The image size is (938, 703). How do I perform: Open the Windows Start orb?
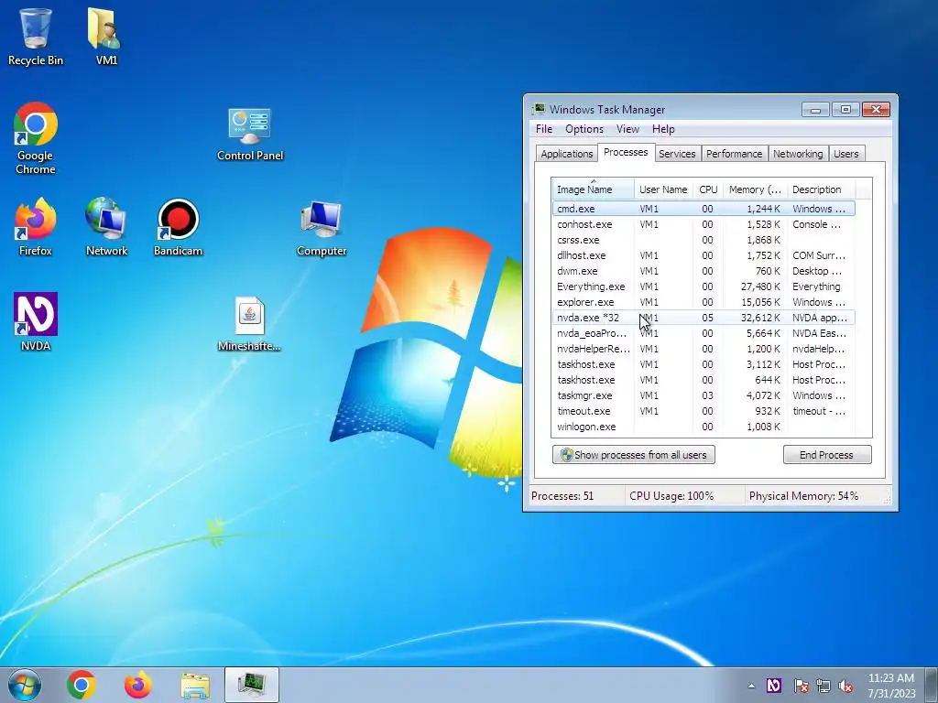coord(25,685)
